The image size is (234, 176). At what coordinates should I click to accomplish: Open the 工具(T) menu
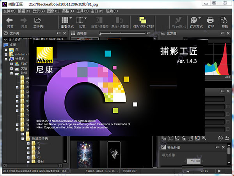83,11
